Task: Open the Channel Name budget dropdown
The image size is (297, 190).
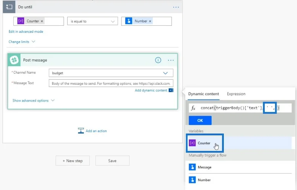Action: 111,73
